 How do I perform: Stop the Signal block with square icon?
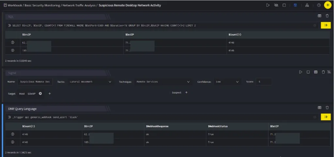click(x=308, y=72)
